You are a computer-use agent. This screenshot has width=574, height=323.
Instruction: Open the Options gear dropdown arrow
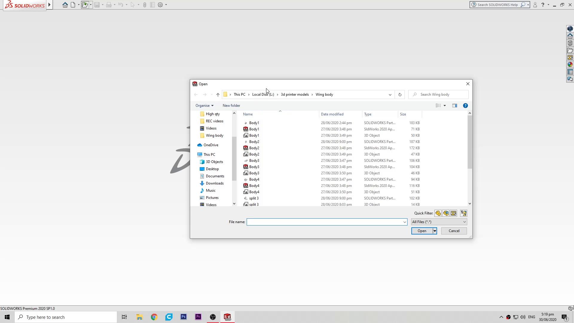166,5
